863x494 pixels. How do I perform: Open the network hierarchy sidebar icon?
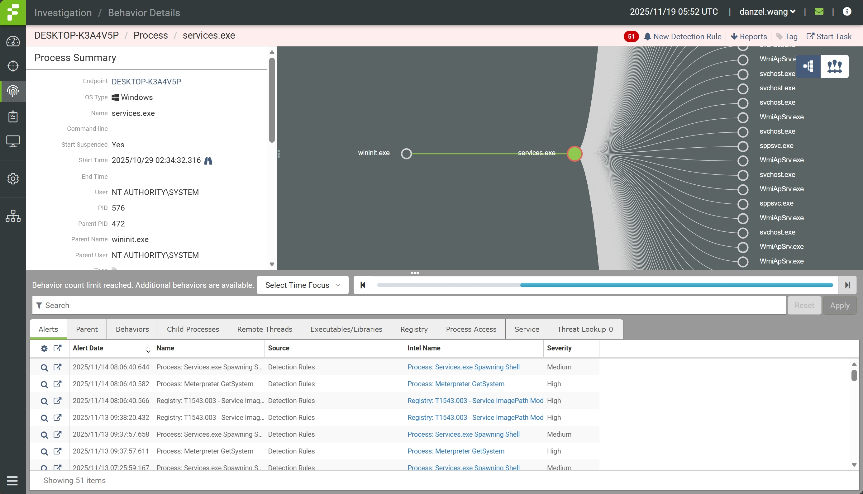[x=13, y=216]
